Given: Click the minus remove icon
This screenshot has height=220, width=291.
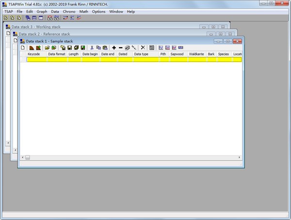Looking at the screenshot, I should tap(121, 48).
